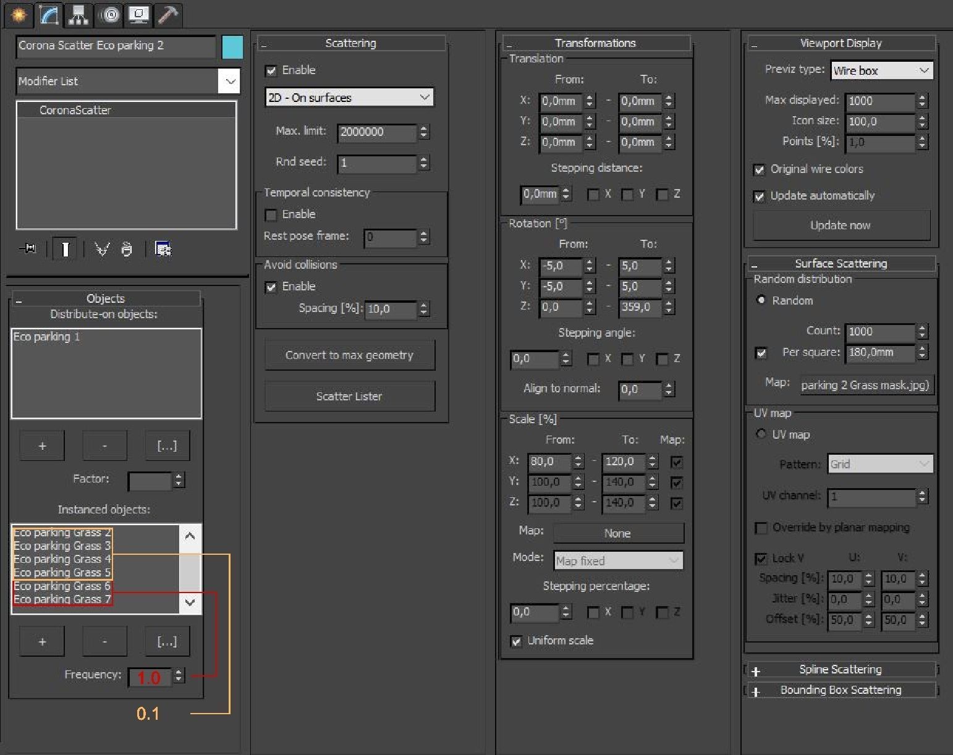Screen dimensions: 953x755
Task: Click the Spacing [%] field under Avoid collisions
Action: coord(391,309)
